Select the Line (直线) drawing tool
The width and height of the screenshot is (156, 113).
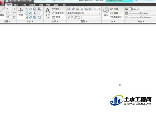point(2,12)
